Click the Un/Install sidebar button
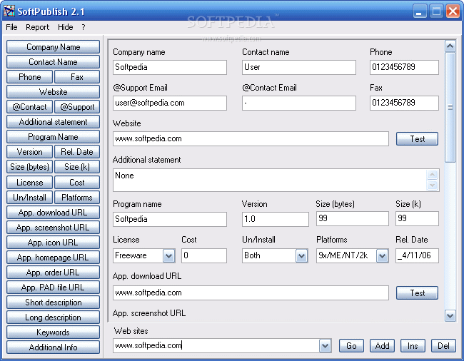This screenshot has height=361, width=464. 29,198
